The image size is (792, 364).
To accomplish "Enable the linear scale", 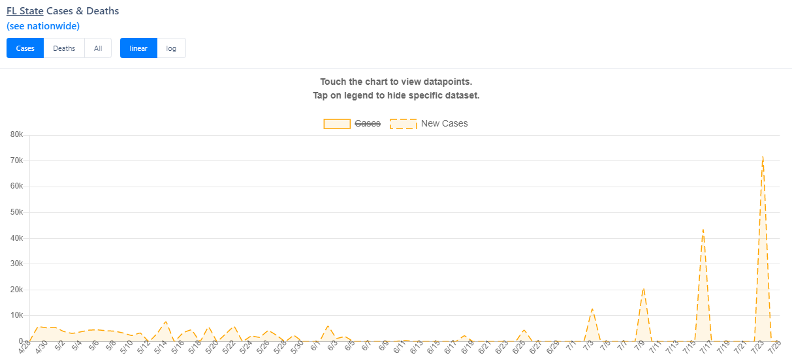I will [x=138, y=48].
